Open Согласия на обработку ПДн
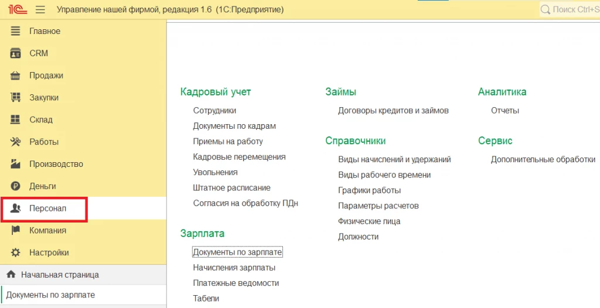The width and height of the screenshot is (600, 308). tap(246, 203)
